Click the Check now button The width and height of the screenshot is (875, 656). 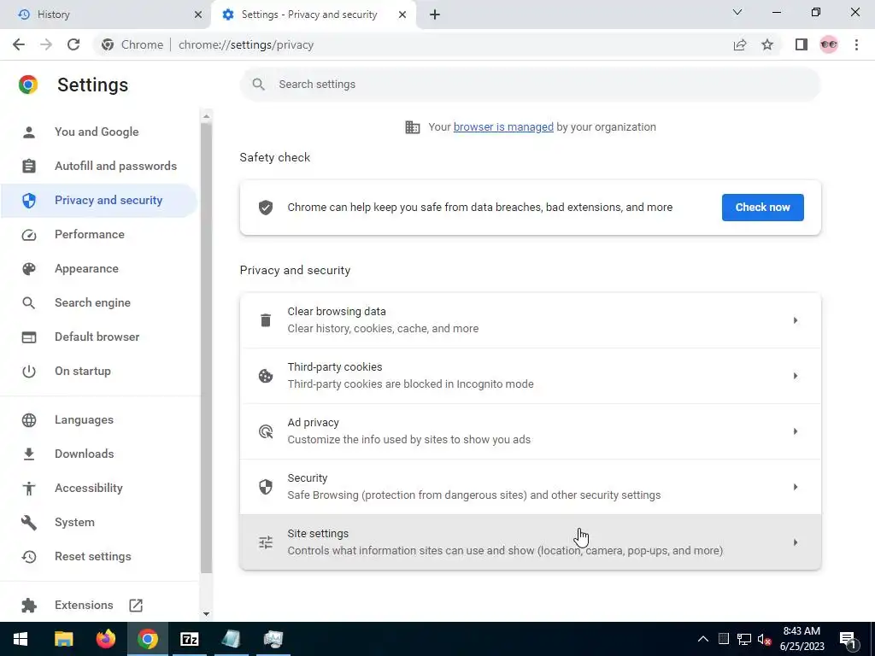762,208
